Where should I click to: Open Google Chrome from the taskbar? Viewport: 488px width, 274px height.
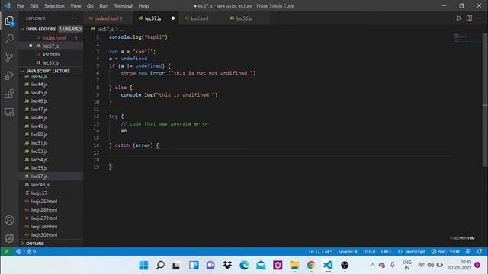(311, 265)
